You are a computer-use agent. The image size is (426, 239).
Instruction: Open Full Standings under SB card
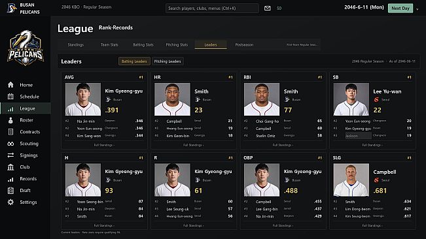click(372, 145)
